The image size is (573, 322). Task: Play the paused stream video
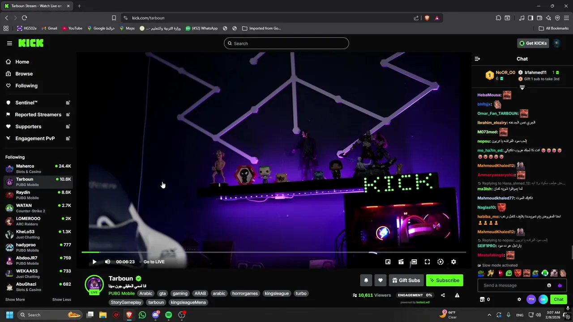(94, 262)
